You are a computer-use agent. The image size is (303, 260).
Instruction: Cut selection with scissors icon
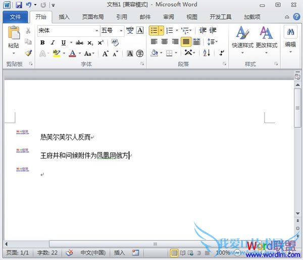pyautogui.click(x=28, y=30)
